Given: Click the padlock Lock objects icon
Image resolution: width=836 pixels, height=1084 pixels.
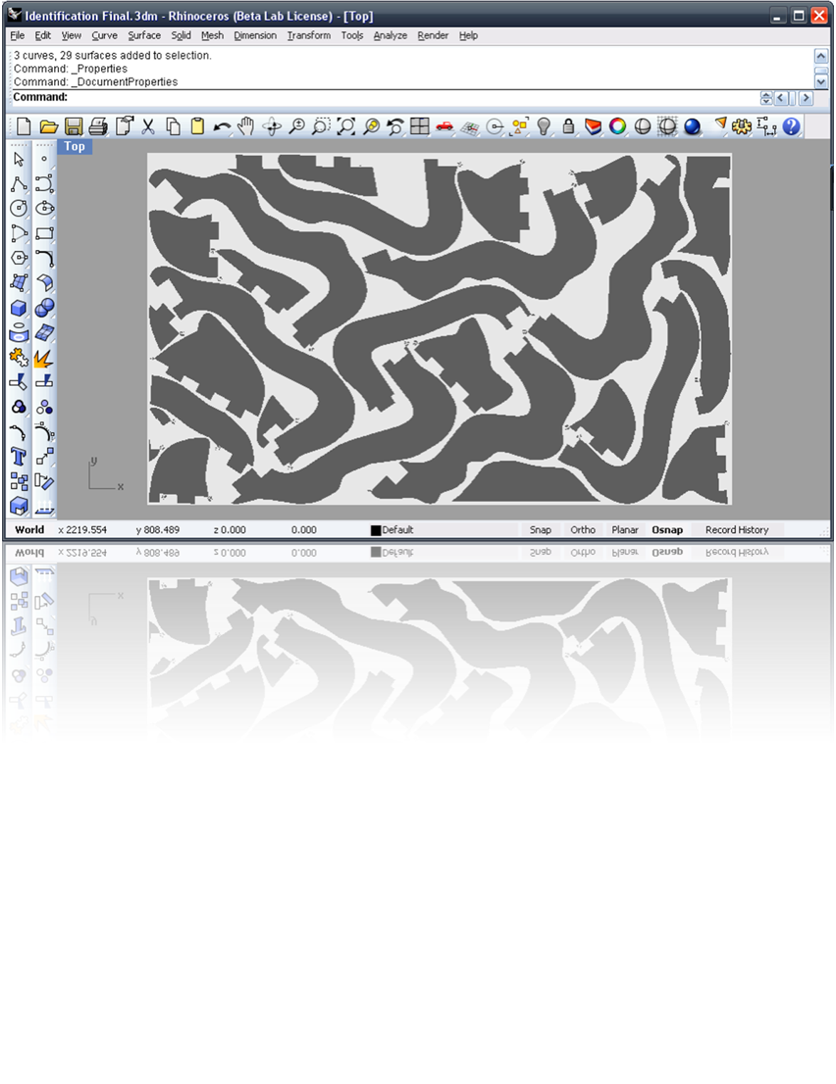Looking at the screenshot, I should [x=568, y=127].
